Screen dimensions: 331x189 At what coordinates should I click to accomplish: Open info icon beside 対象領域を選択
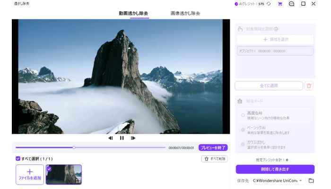[x=276, y=29]
